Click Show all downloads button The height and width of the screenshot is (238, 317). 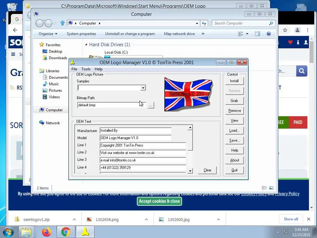(291, 219)
